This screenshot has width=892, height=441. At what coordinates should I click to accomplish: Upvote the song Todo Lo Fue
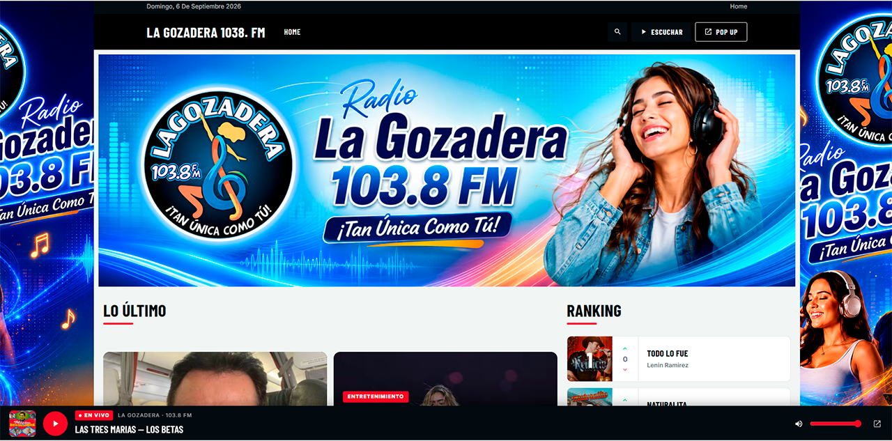click(x=625, y=348)
